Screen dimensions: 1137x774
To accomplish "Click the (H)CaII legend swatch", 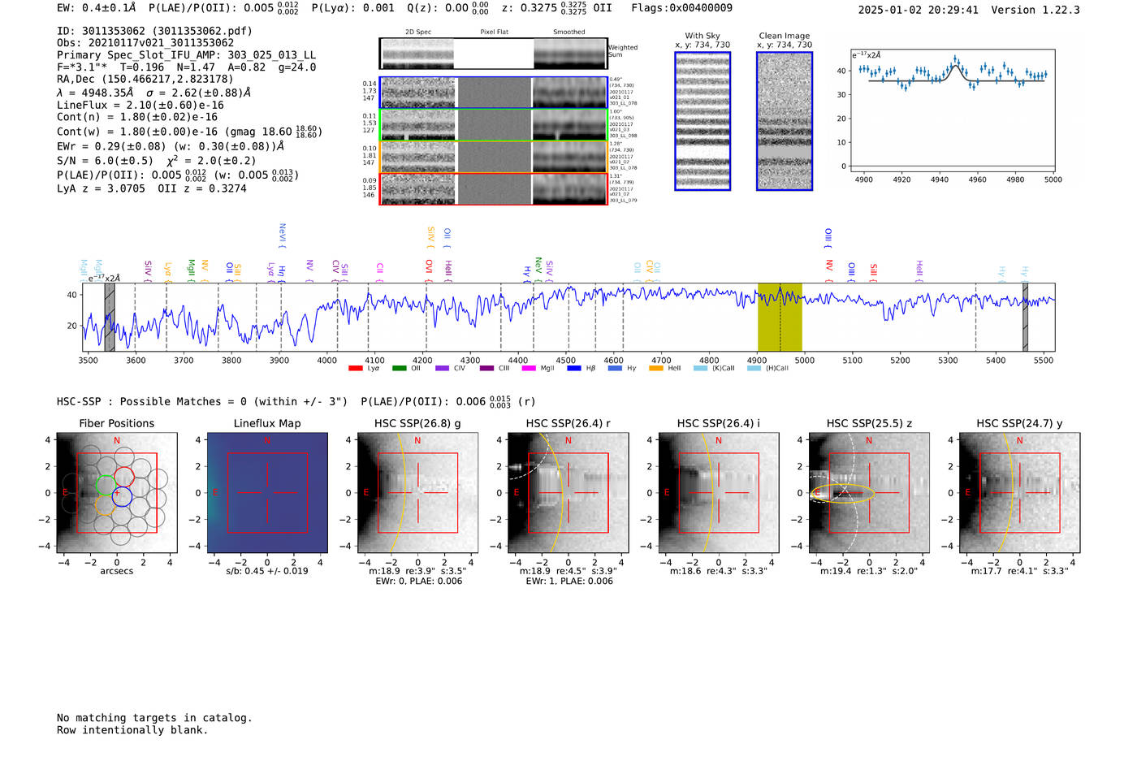I will 754,369.
